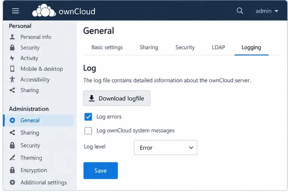Click the Log level label
288x192 pixels.
coord(94,147)
